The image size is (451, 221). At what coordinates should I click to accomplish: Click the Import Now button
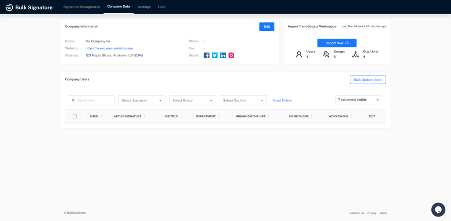[x=337, y=43]
